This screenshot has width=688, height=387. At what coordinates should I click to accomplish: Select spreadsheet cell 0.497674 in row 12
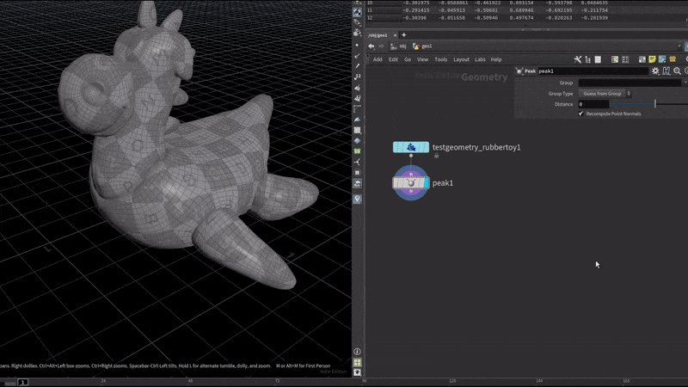point(521,18)
